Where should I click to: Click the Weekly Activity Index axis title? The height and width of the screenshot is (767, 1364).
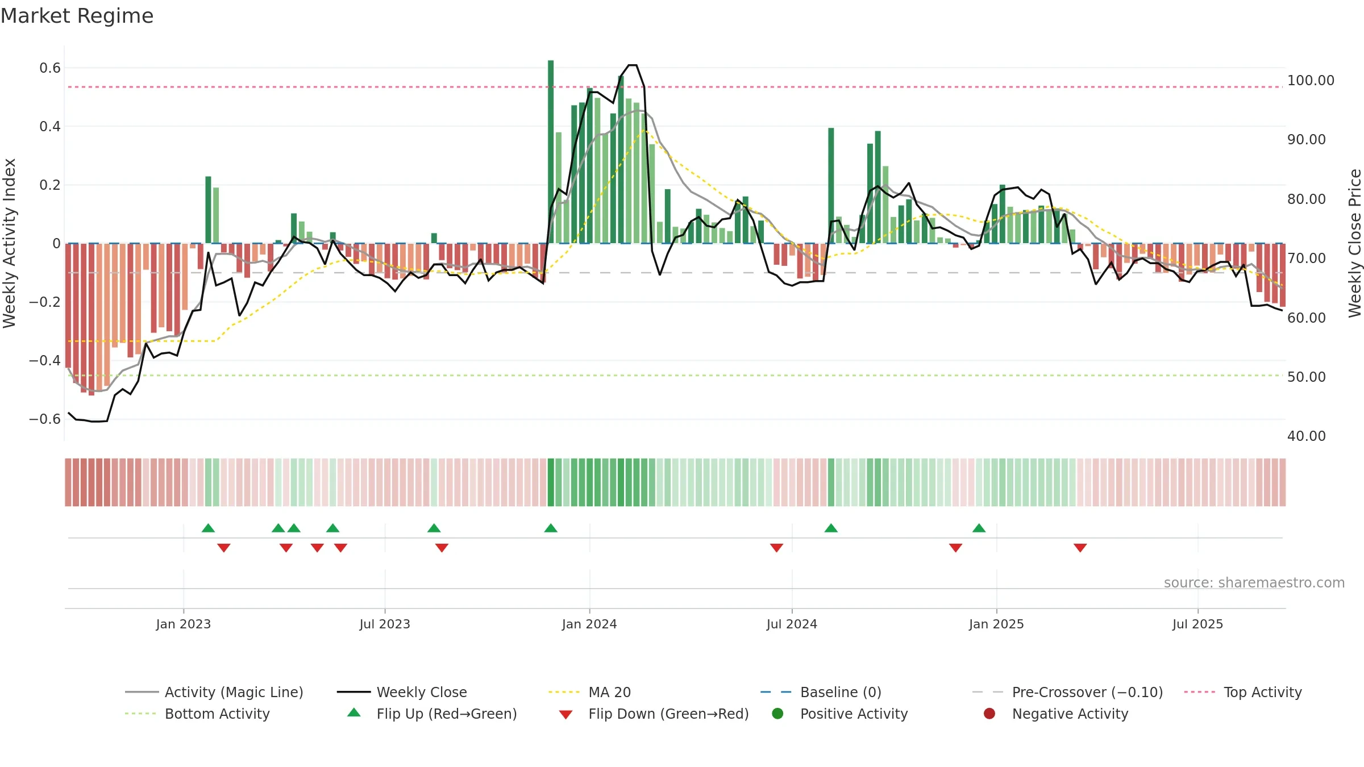[x=9, y=243]
